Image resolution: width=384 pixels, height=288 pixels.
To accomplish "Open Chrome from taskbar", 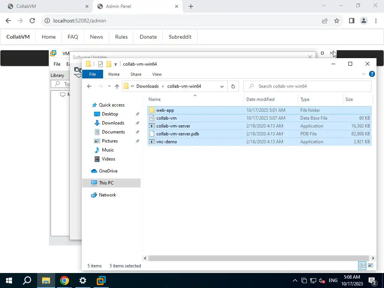I will 64,280.
